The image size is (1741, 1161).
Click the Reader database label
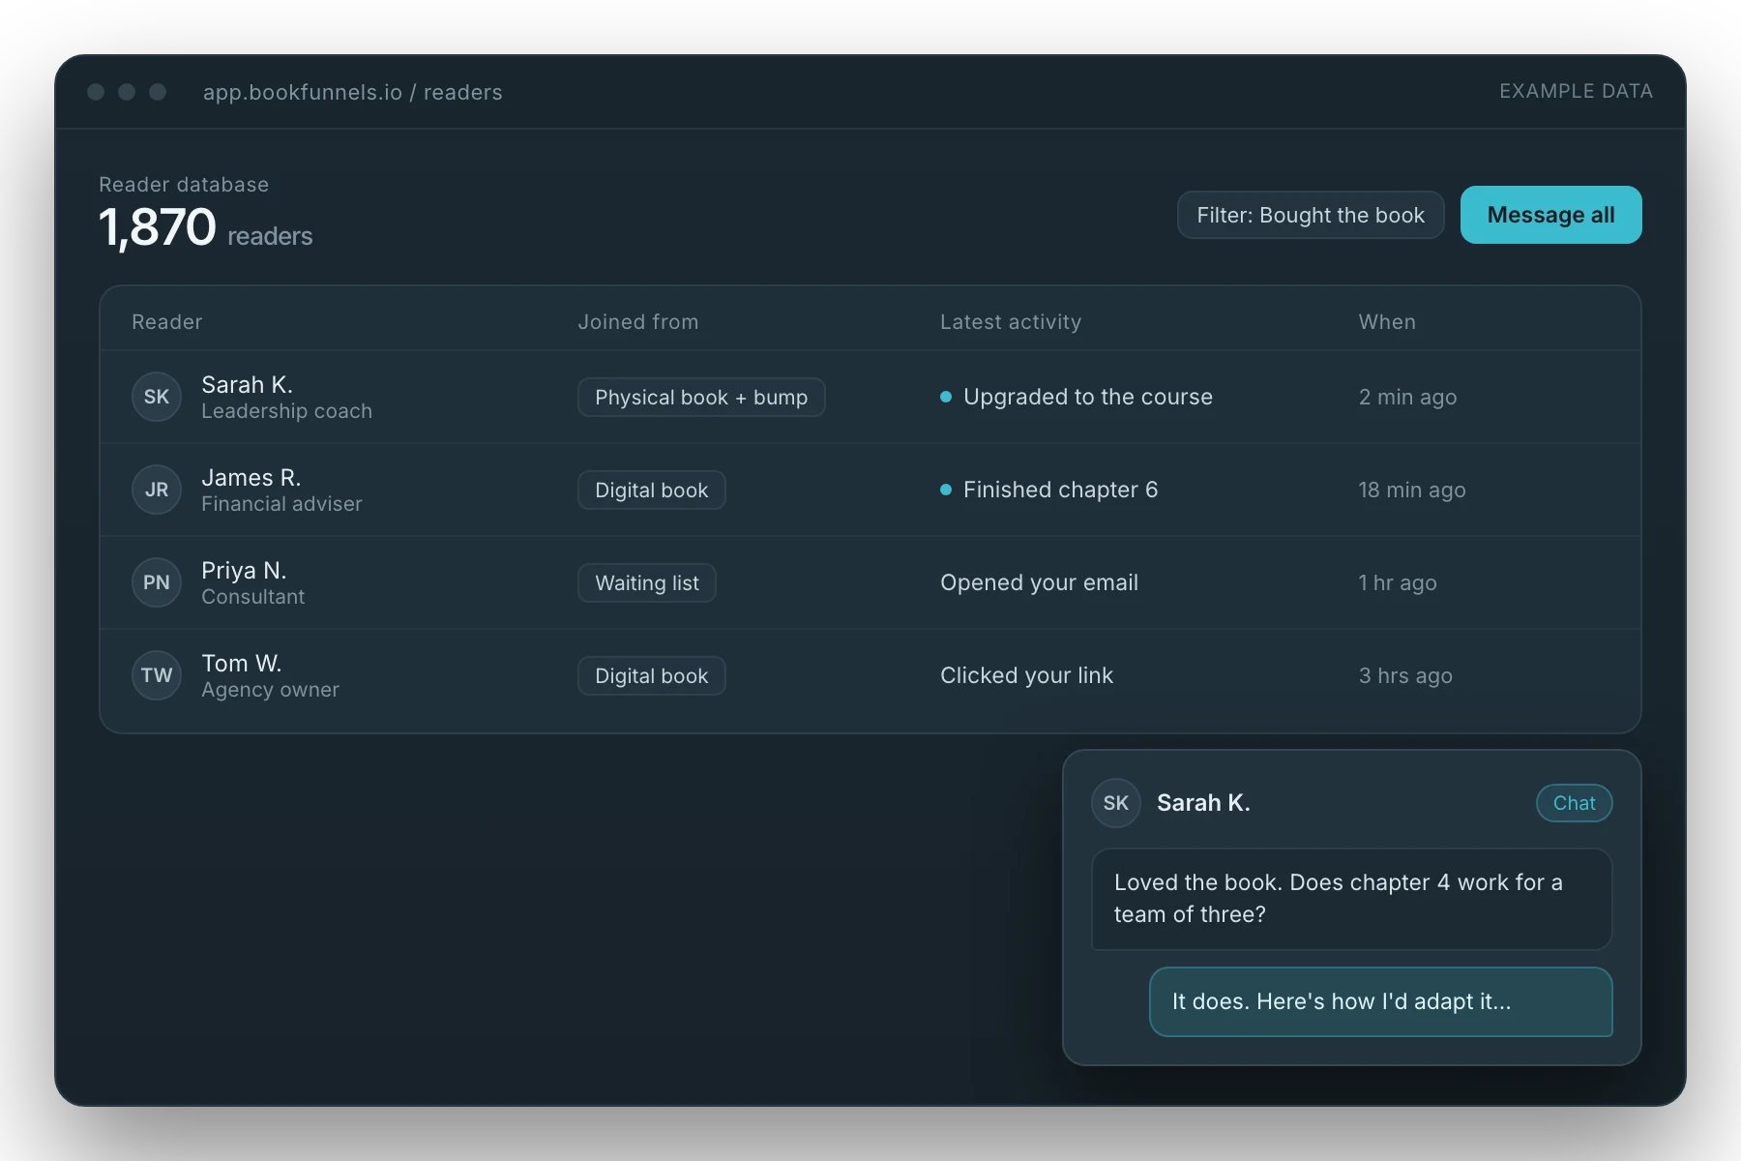[184, 185]
